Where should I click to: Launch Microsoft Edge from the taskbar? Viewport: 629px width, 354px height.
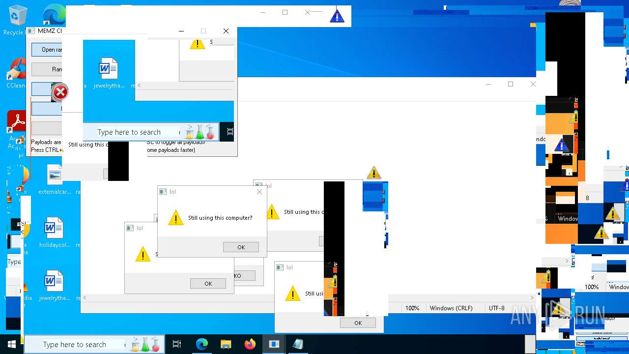point(202,344)
